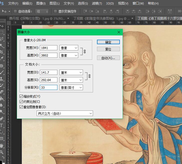Open the 像素/英寸 resolution unit dropdown

(x=71, y=87)
